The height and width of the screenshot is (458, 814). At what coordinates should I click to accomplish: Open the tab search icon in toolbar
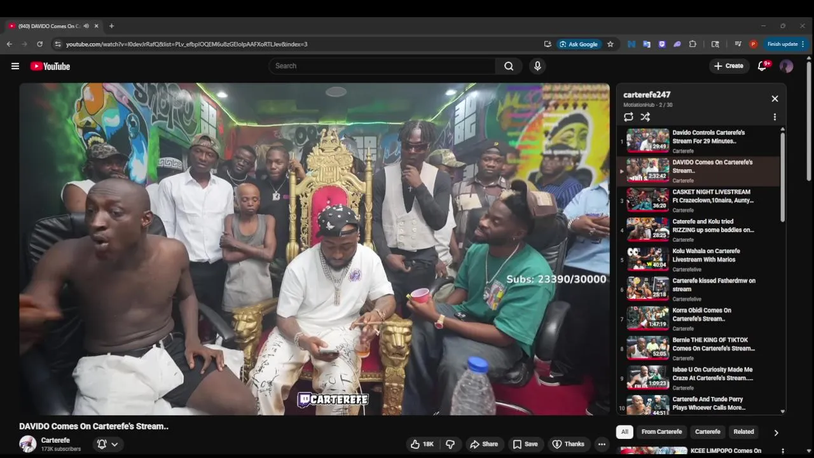tap(715, 44)
